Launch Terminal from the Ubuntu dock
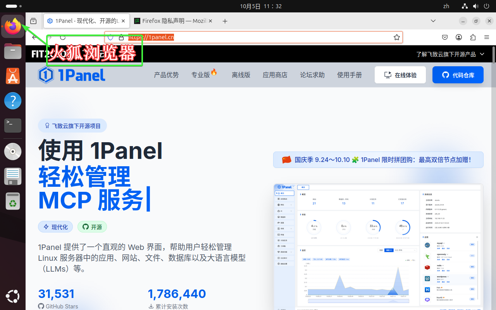Viewport: 496px width, 310px height. [x=13, y=125]
